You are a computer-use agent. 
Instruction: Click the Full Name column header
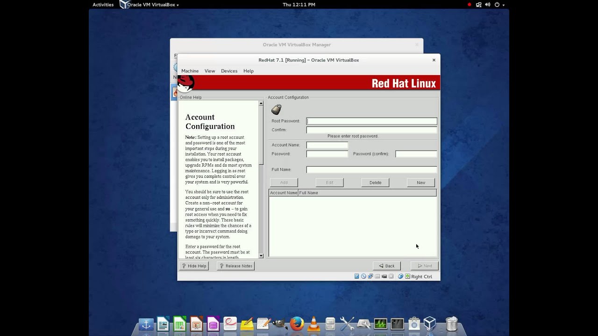(x=367, y=193)
